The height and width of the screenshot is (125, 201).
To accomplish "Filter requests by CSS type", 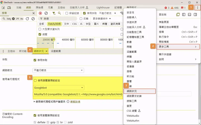I will coord(74,24).
